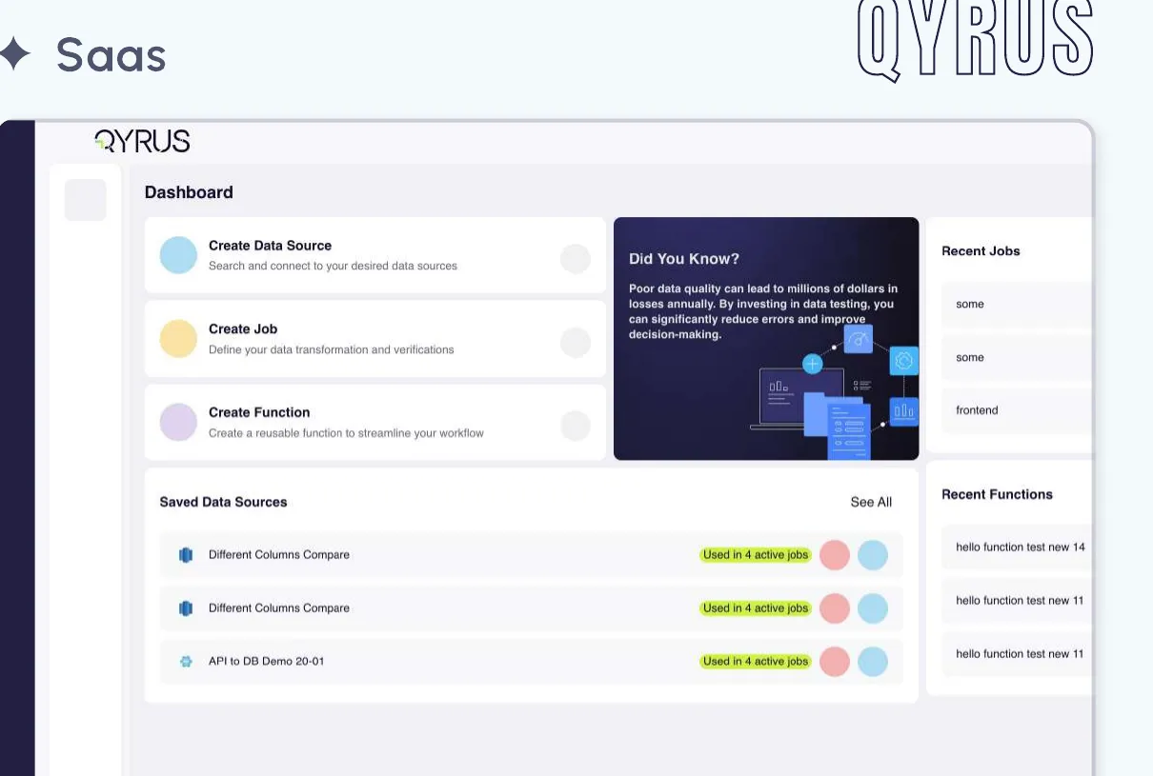
Task: Click the blue circle in API to DB Demo row
Action: [873, 662]
